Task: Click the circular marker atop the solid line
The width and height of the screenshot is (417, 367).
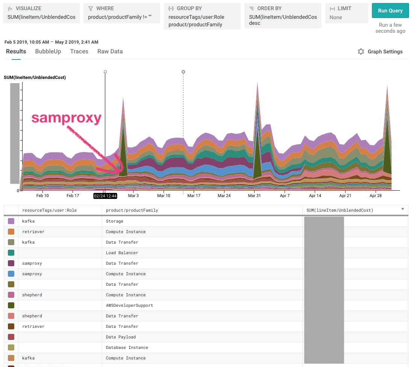Action: point(105,71)
